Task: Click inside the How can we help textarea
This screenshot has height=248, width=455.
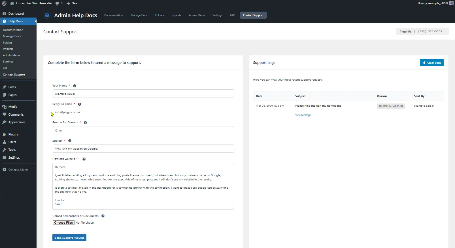Action: 143,186
